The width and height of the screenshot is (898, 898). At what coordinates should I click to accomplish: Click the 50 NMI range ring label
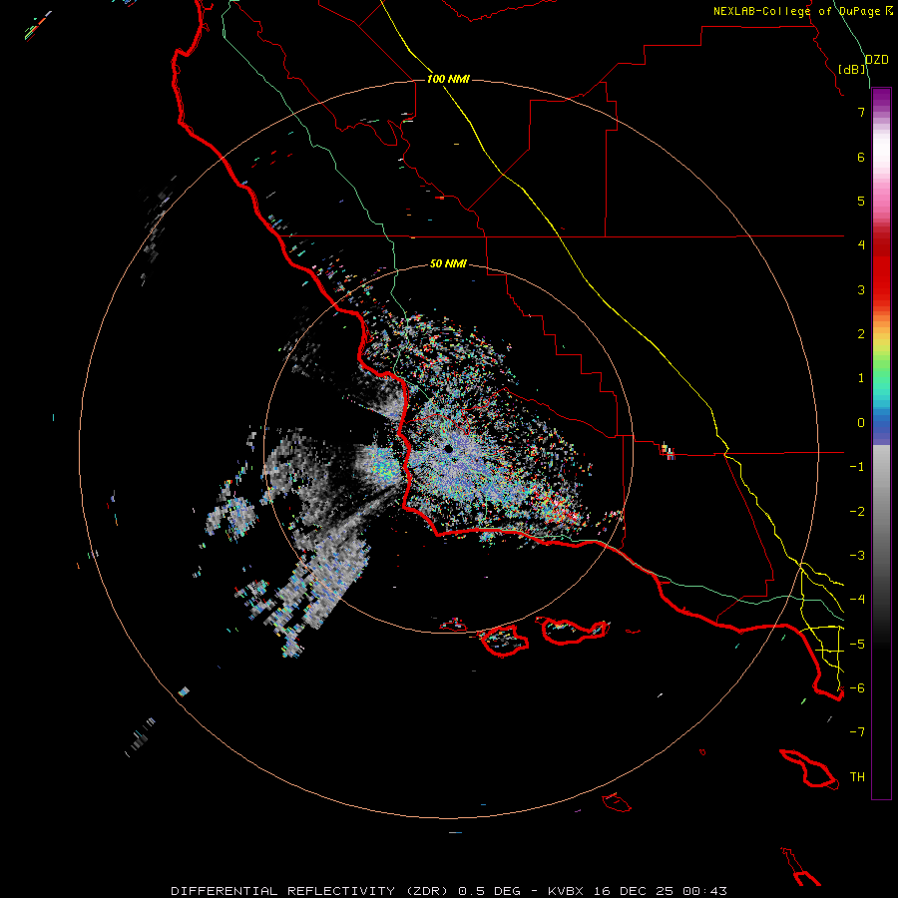point(448,263)
